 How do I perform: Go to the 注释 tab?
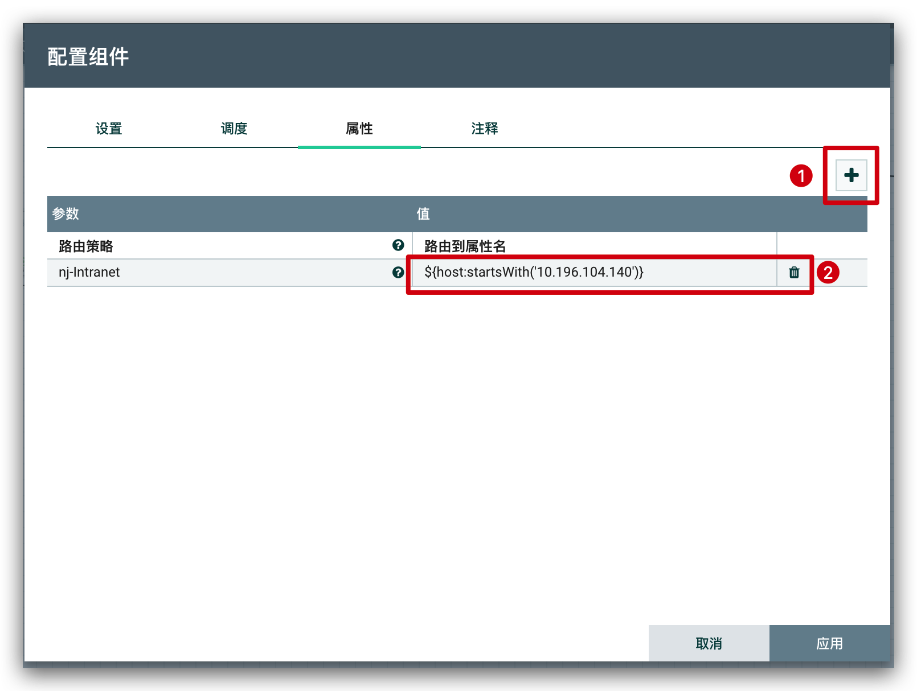coord(485,129)
